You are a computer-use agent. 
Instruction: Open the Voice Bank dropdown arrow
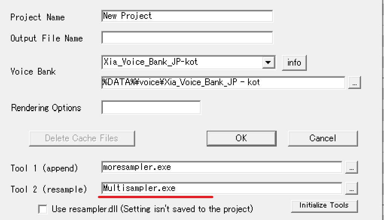(x=268, y=63)
